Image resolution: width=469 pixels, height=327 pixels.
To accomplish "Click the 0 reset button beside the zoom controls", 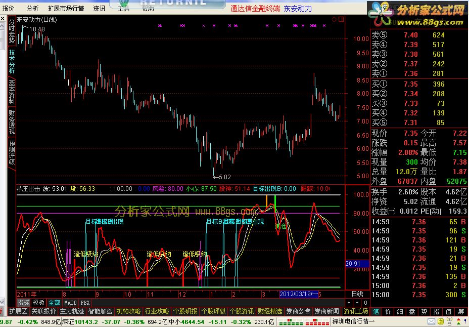I will [x=365, y=303].
